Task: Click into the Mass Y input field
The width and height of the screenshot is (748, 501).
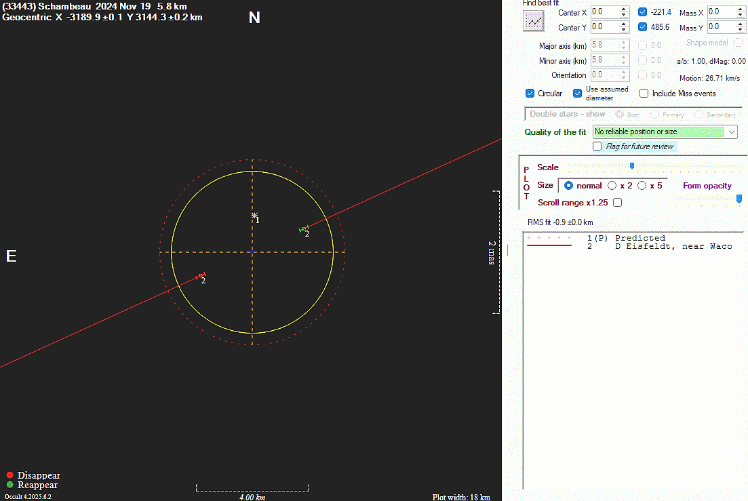Action: coord(722,26)
